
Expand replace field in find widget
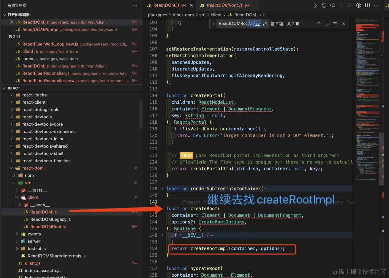click(x=213, y=24)
